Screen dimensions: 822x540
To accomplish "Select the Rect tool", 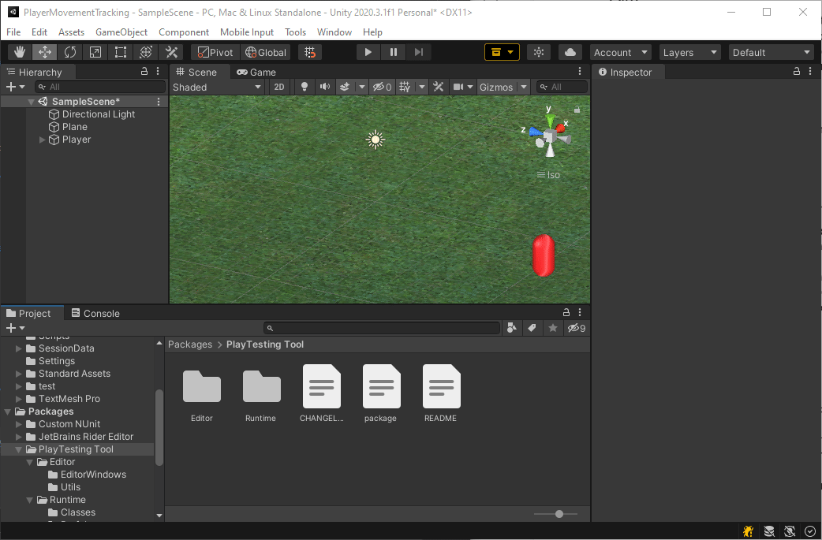I will 121,52.
